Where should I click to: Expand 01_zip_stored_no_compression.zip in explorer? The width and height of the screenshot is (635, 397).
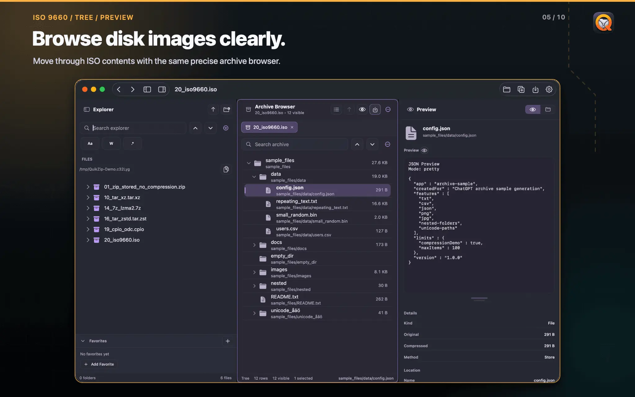(88, 187)
